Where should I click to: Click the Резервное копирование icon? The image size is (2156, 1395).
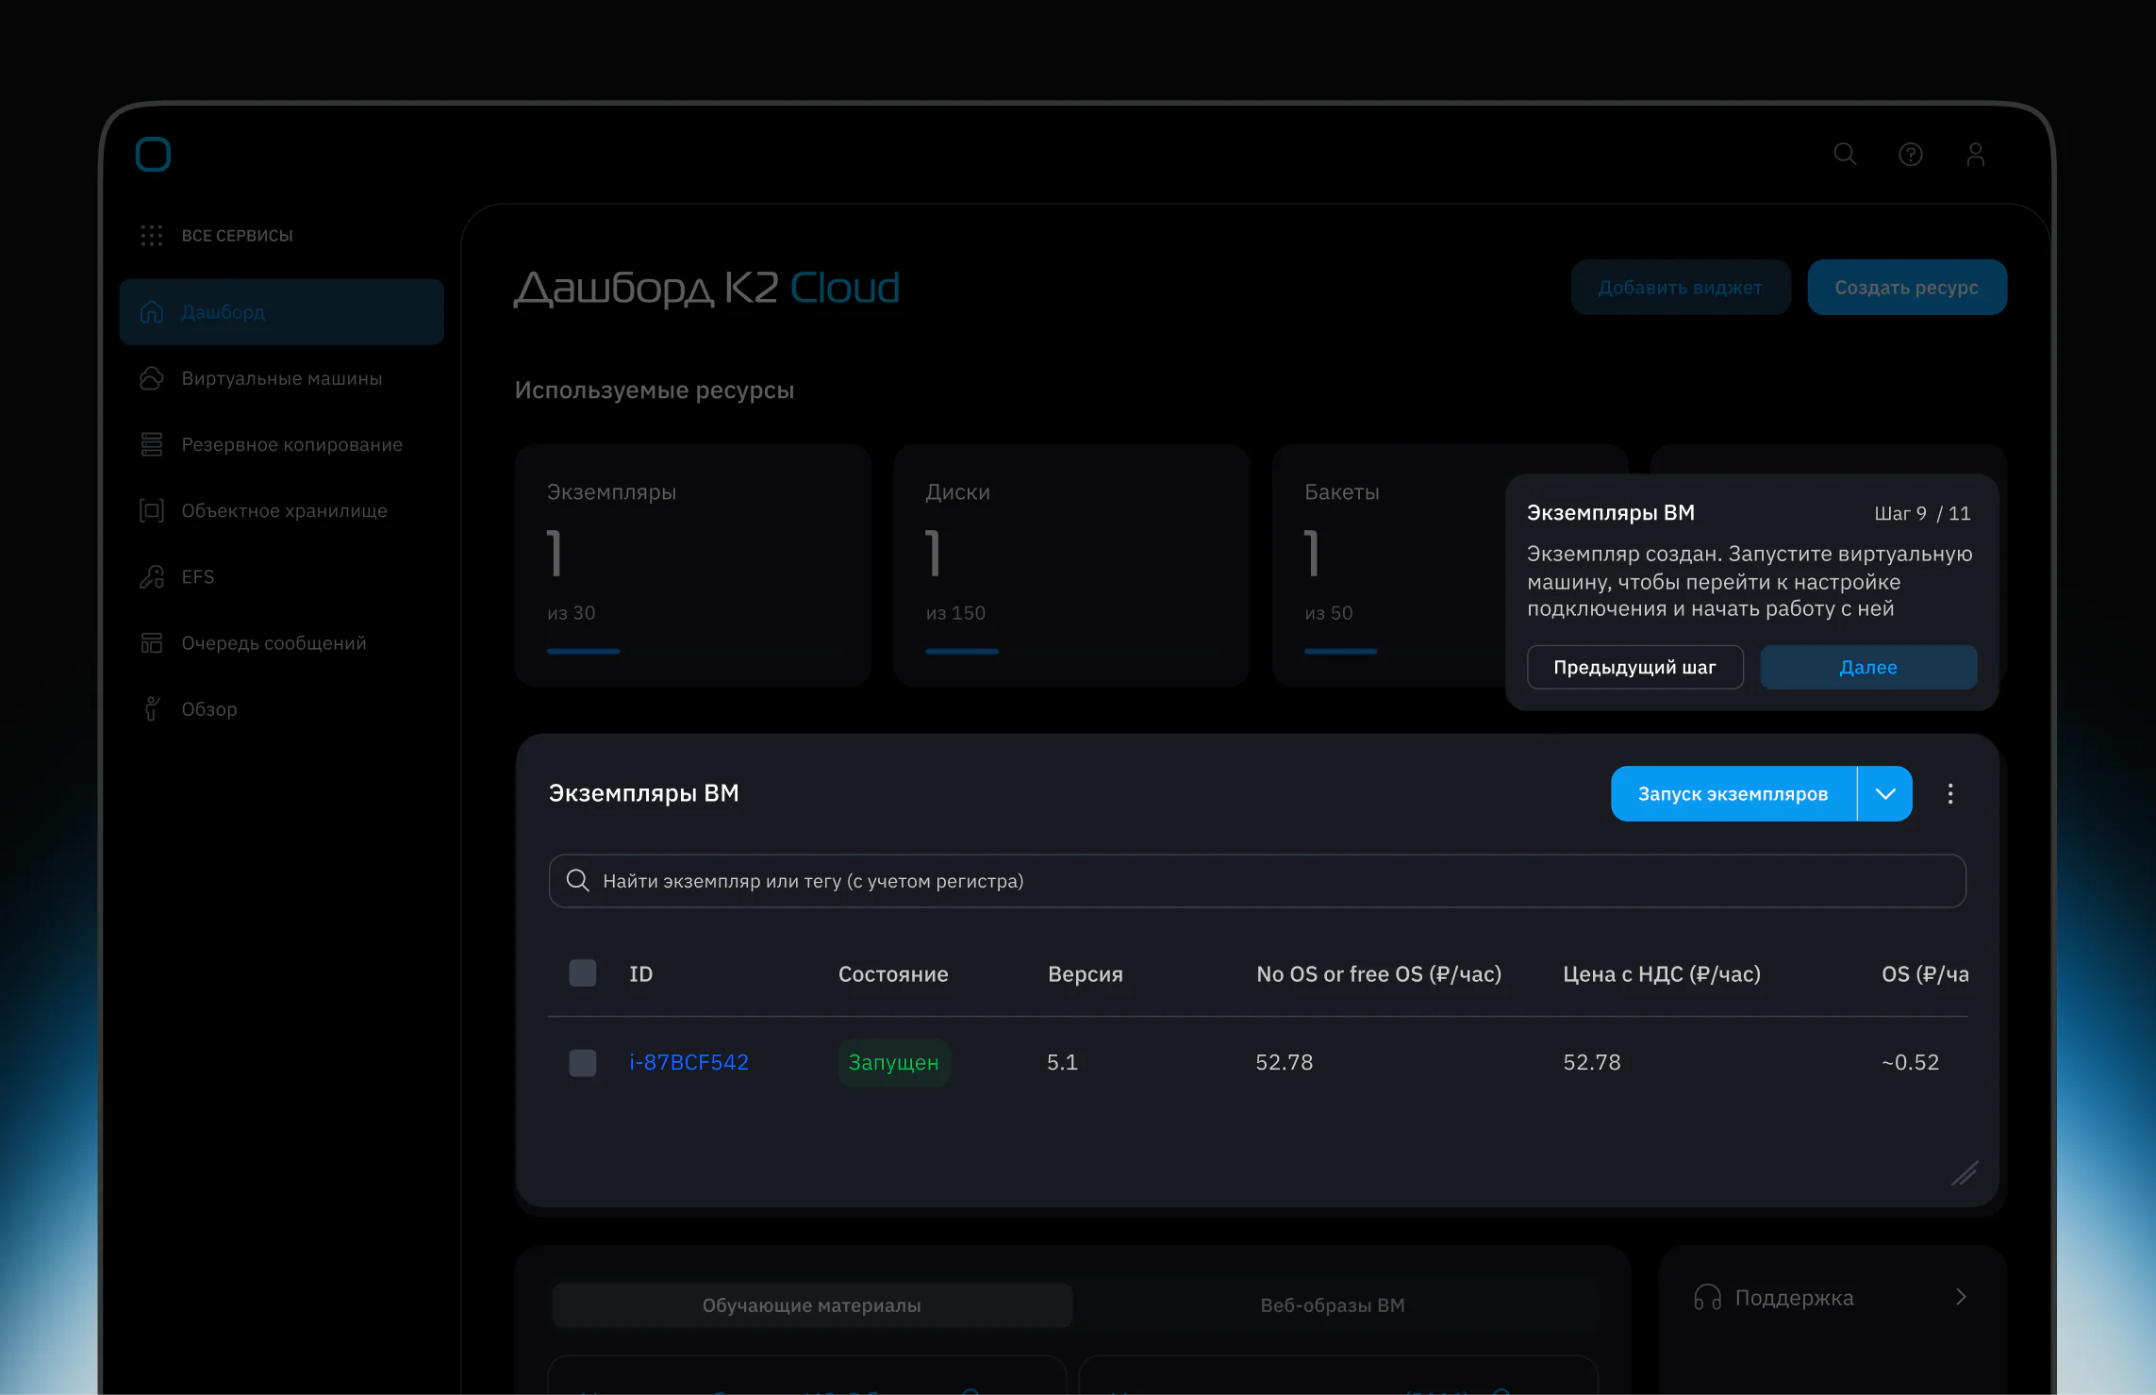pos(151,444)
